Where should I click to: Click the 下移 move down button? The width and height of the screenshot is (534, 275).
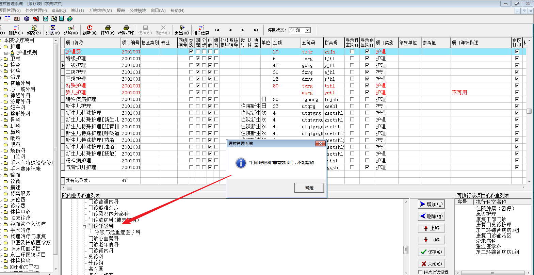432,240
